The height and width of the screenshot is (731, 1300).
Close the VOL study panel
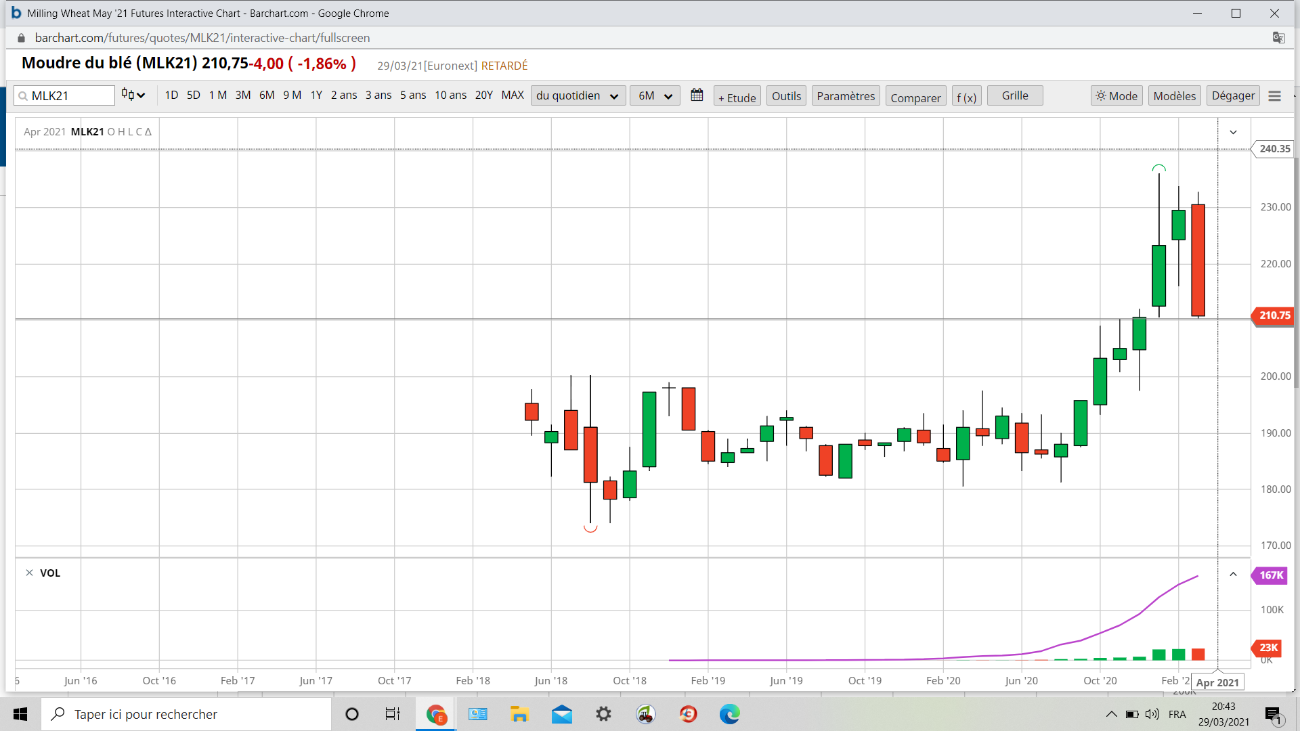pos(29,573)
